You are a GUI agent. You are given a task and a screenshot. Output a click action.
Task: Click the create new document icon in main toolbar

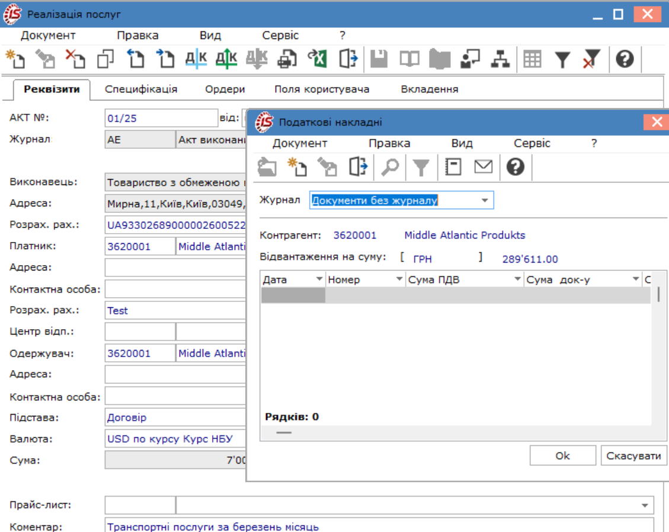point(15,59)
